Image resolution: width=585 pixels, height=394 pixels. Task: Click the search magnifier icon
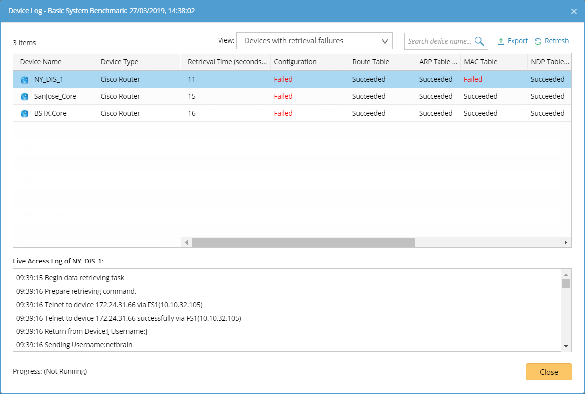click(x=479, y=41)
